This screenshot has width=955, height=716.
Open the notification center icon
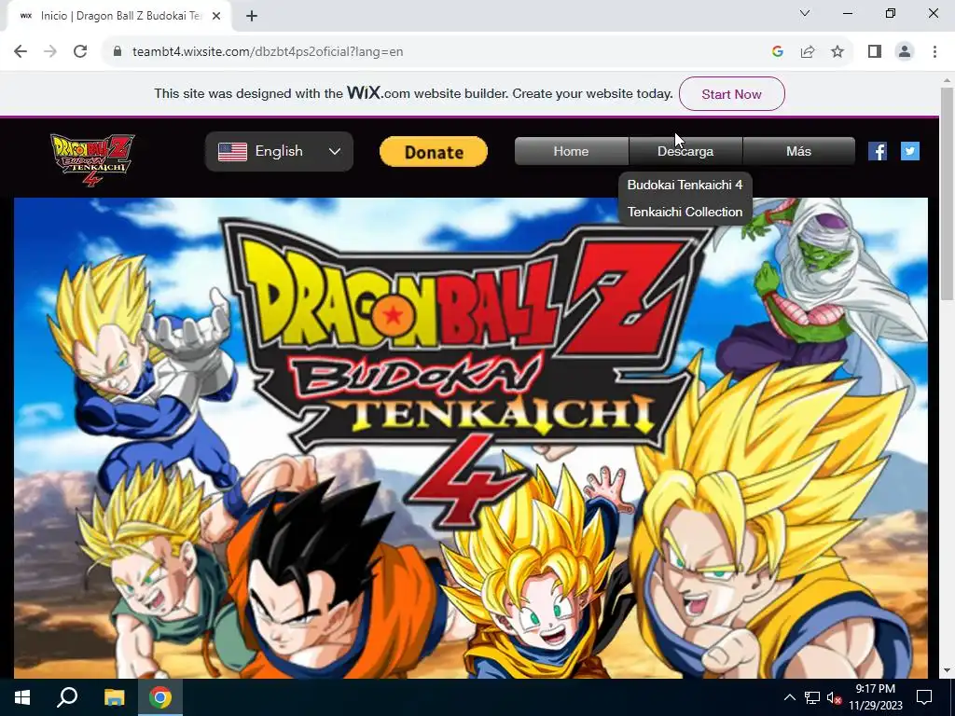pyautogui.click(x=924, y=697)
